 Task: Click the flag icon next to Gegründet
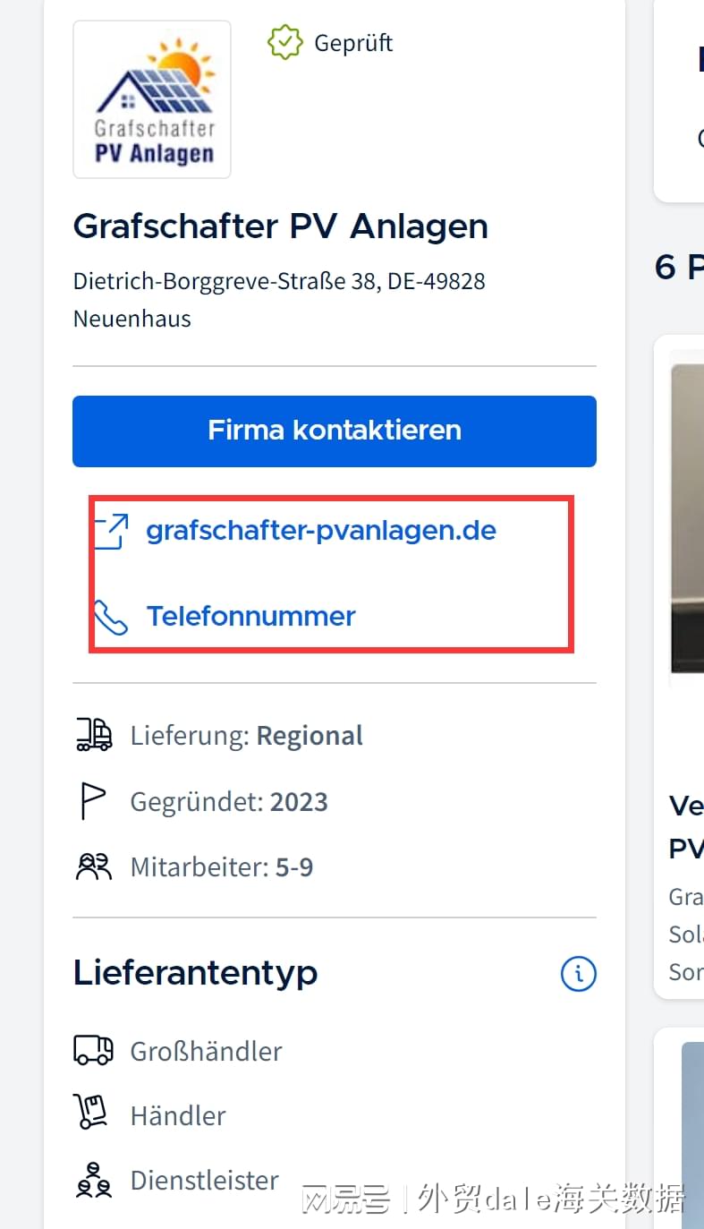pos(93,801)
